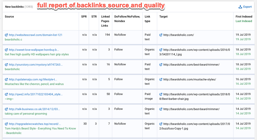Viewport: 257px width, 140px height.
Task: Click external link icon next to yourstory.com source
Action: point(6,65)
